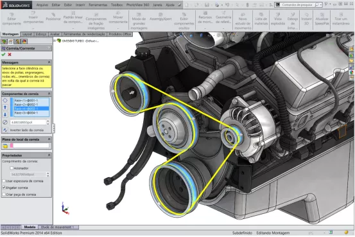Click the Atualizar SpeedPak tool

[322, 19]
